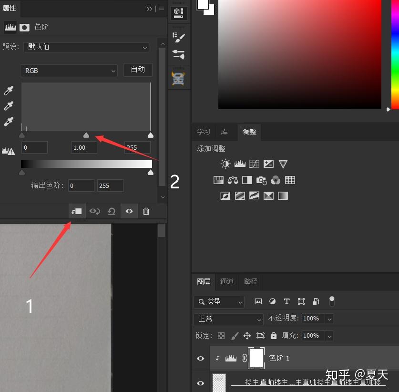
Task: Toggle adjustment layer visibility in Properties
Action: tap(129, 211)
